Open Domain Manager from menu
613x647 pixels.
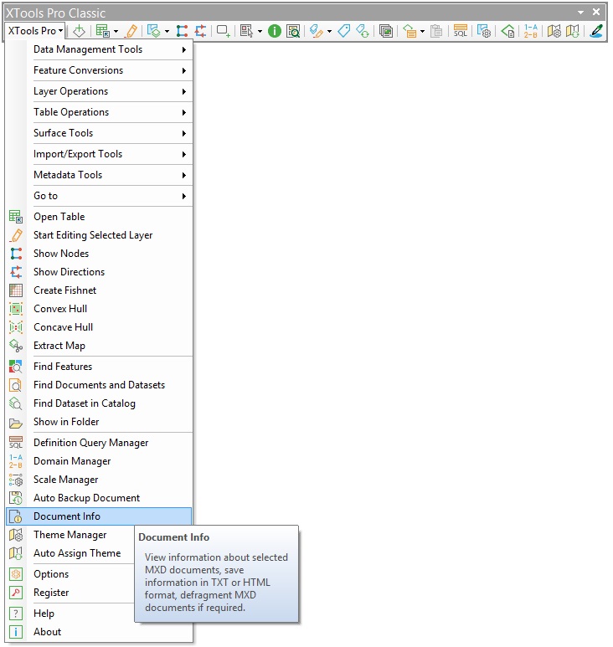99,461
